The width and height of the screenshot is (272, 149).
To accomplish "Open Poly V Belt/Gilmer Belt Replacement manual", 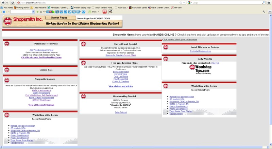I will [x=41, y=95].
